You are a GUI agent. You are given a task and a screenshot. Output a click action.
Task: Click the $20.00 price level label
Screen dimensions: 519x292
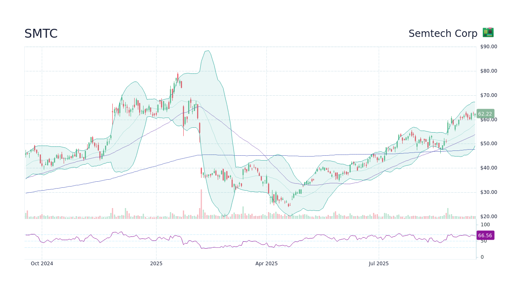tap(489, 216)
